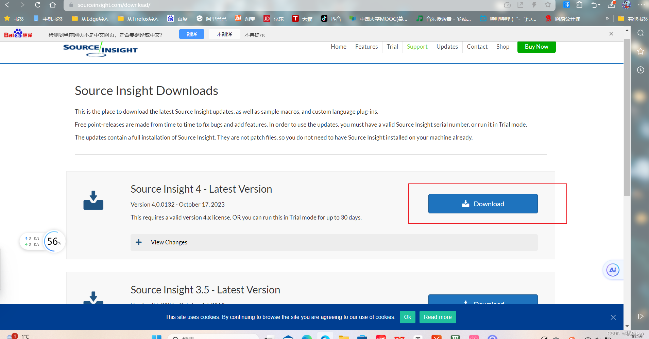Open the 抖音 bookmark
This screenshot has height=339, width=649.
tap(331, 19)
